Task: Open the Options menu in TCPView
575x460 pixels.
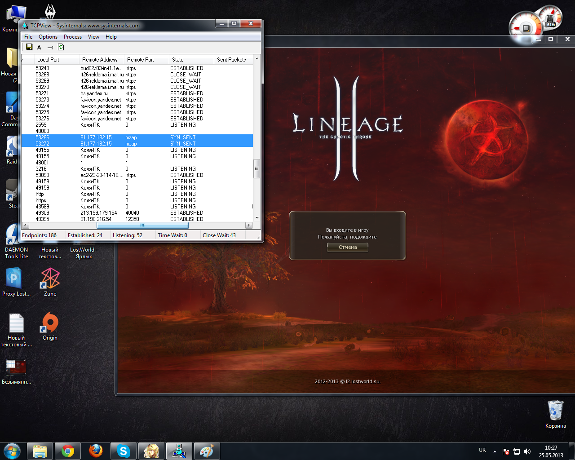Action: (x=48, y=37)
